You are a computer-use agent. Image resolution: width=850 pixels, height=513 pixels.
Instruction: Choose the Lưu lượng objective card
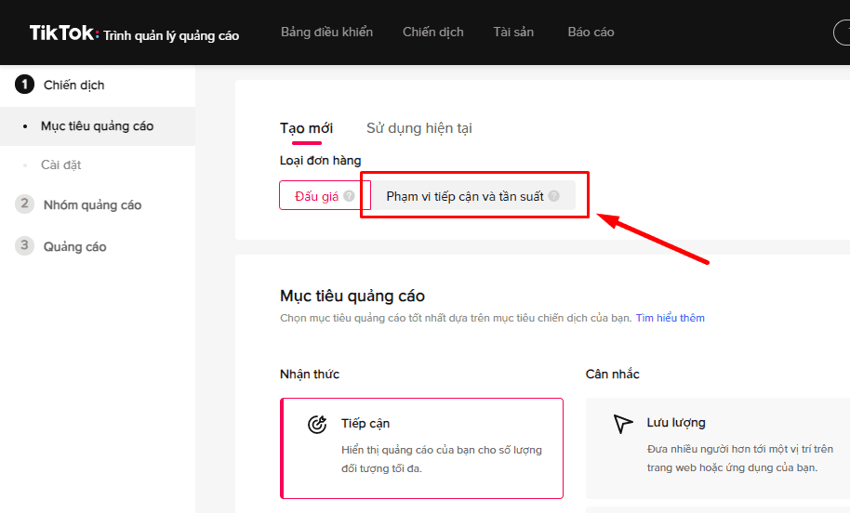(716, 448)
